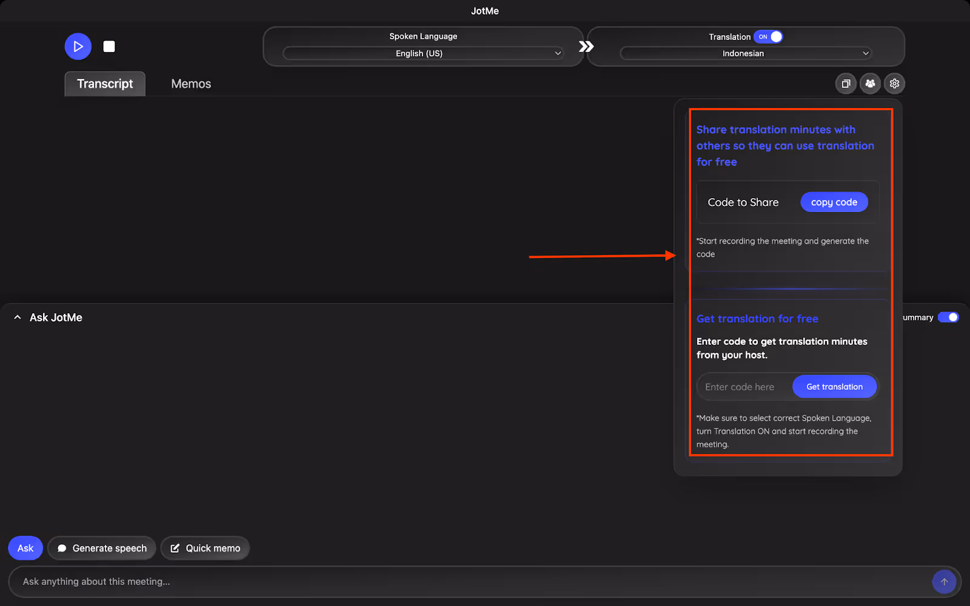Click the Code to Share label

(743, 202)
